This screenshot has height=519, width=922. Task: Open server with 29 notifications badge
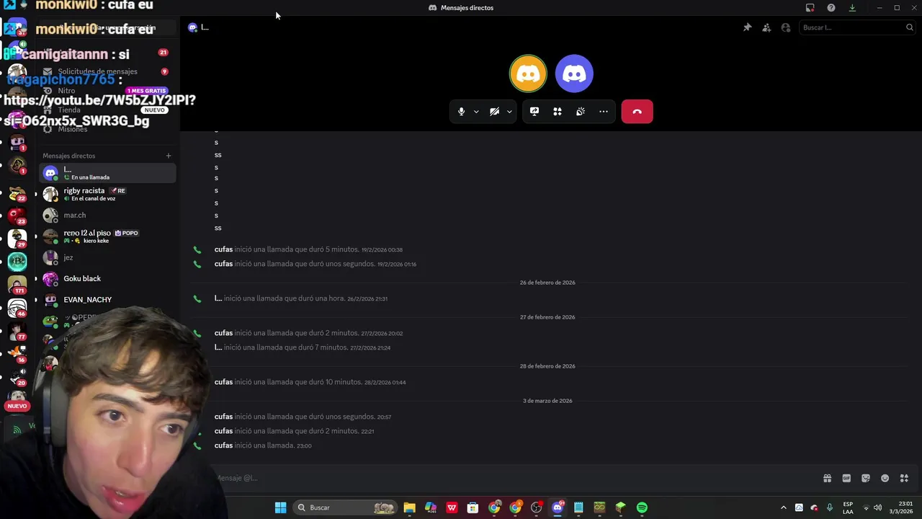pyautogui.click(x=17, y=238)
